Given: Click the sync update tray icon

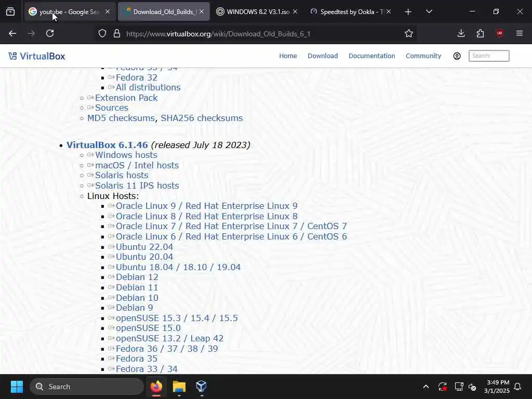Looking at the screenshot, I should click(442, 387).
